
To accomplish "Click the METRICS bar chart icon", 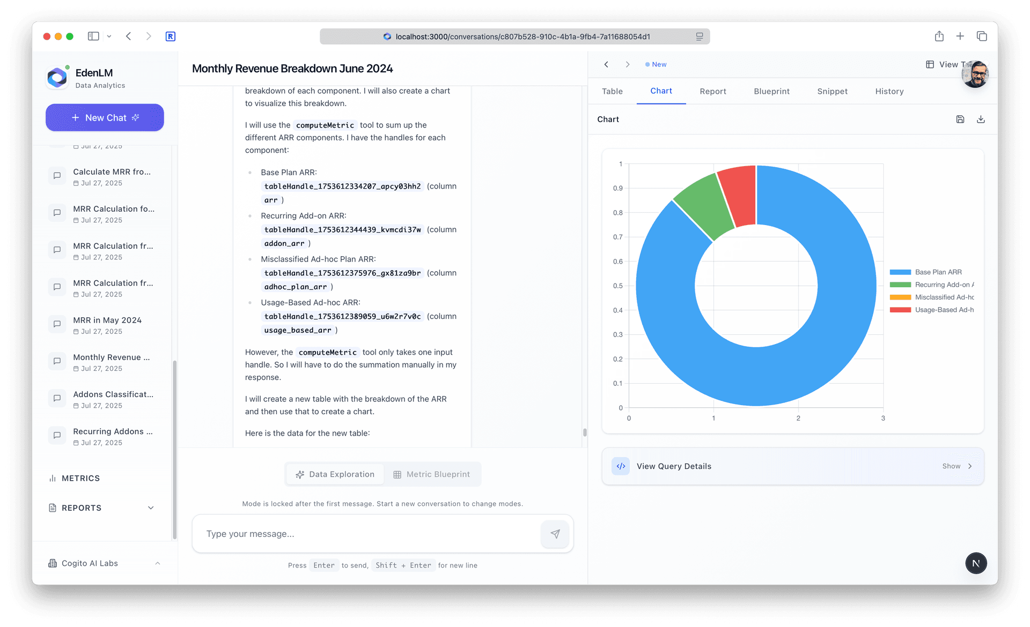I will click(x=53, y=478).
